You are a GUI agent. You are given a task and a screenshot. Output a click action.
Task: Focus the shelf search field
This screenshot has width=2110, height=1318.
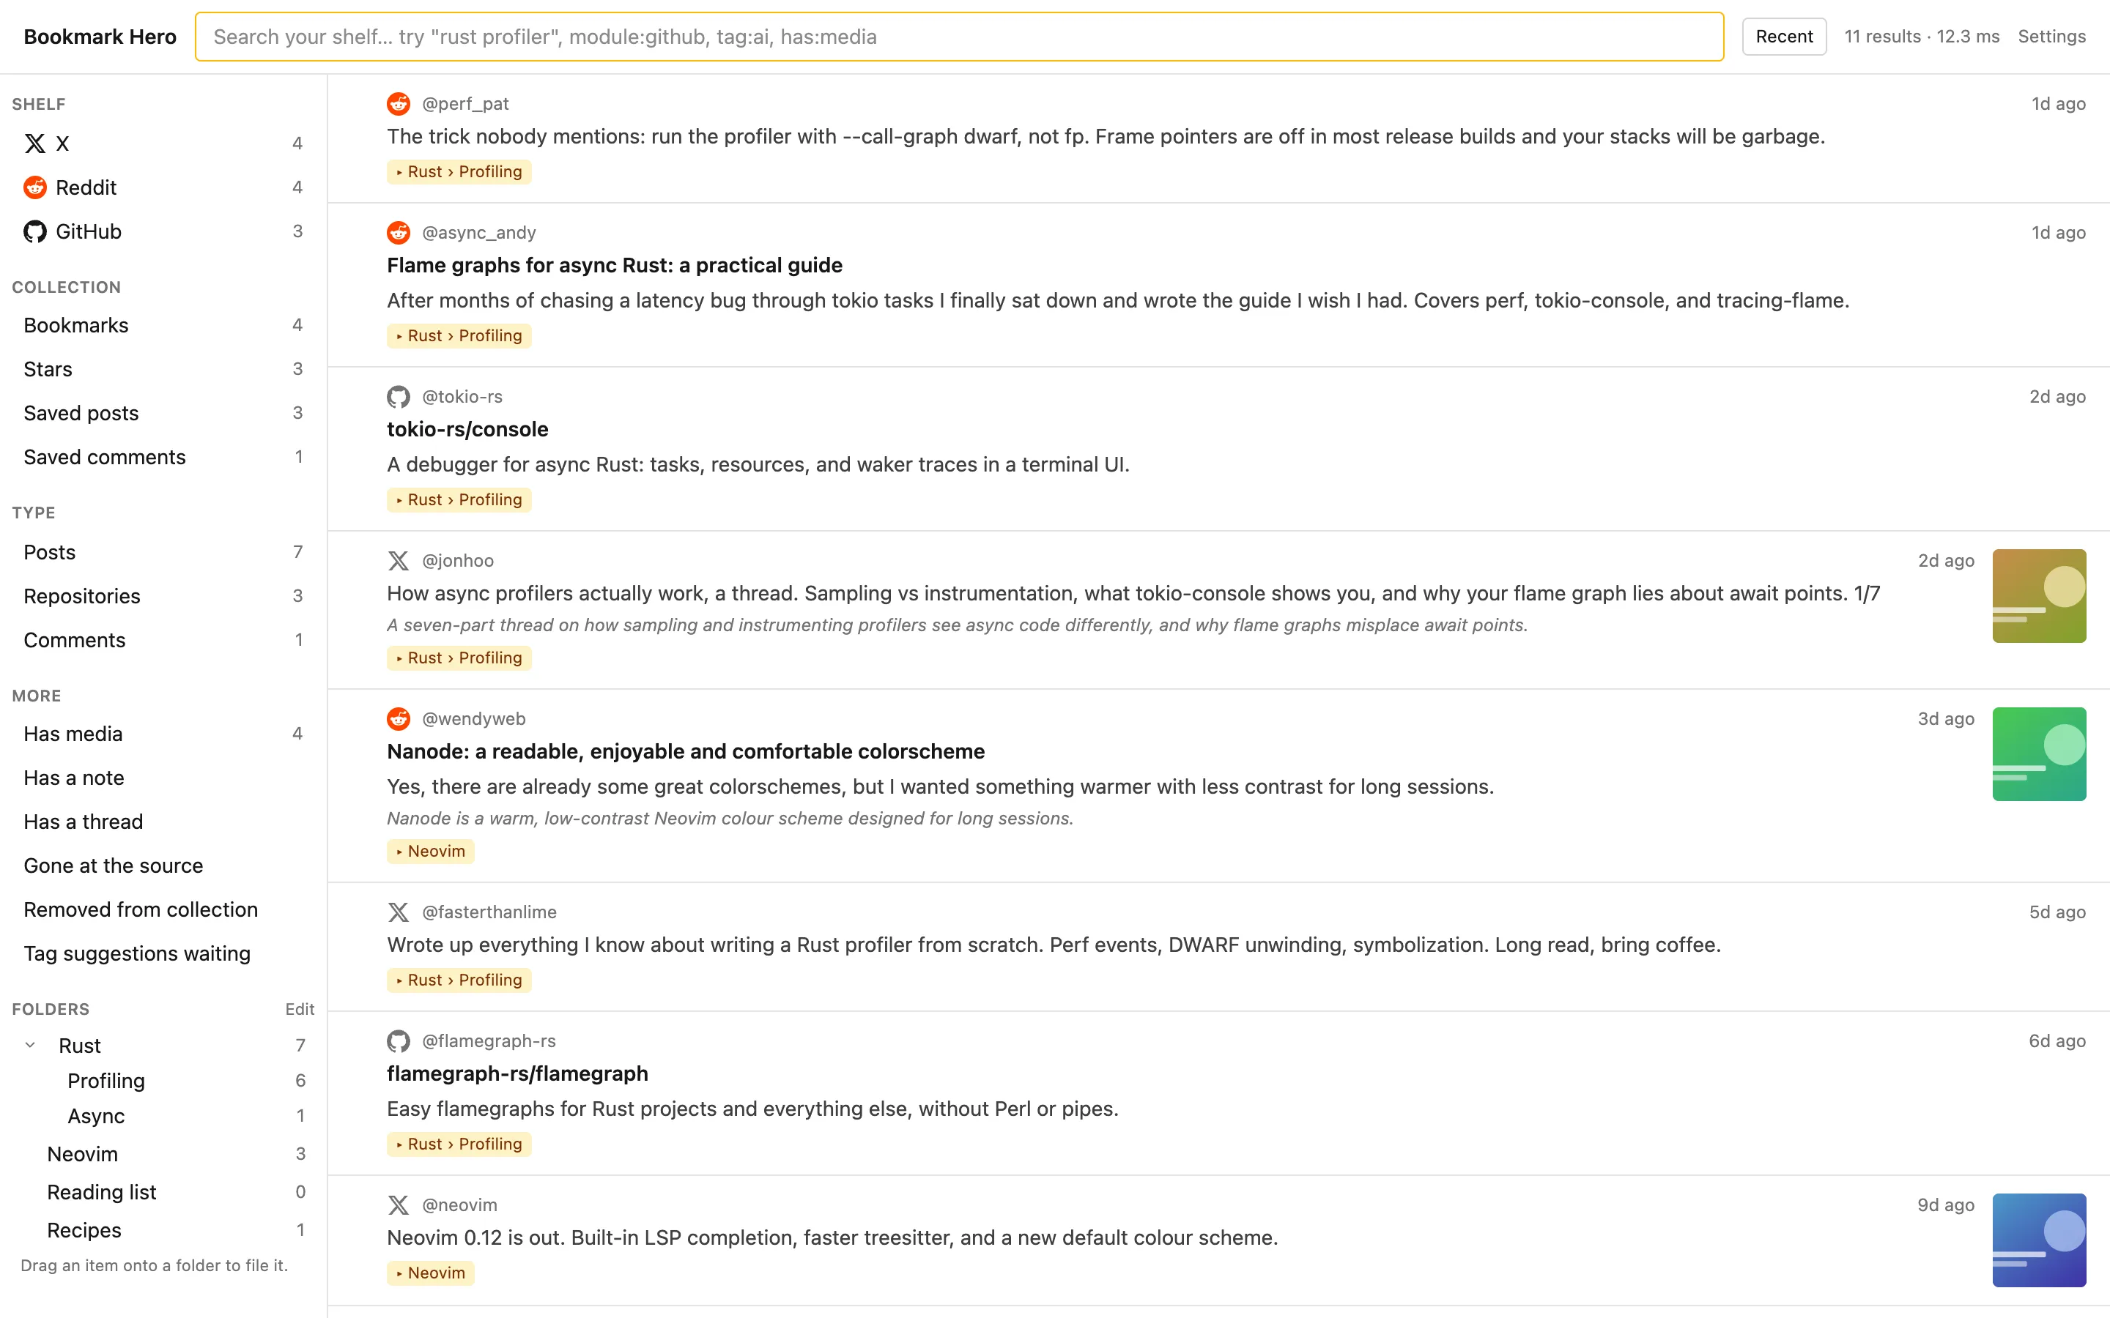pyautogui.click(x=959, y=37)
